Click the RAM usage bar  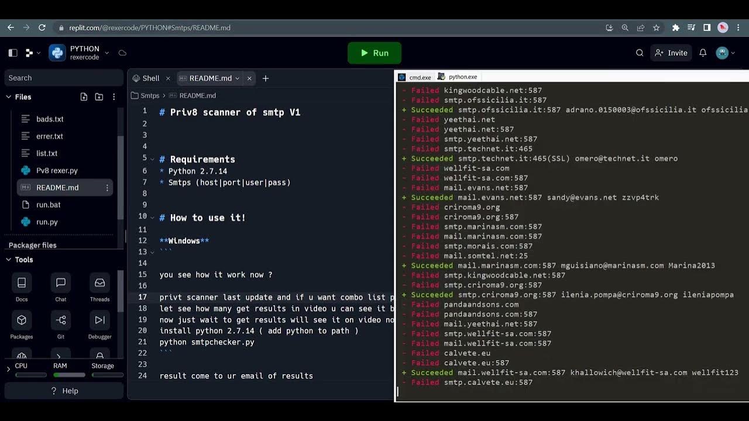[69, 375]
